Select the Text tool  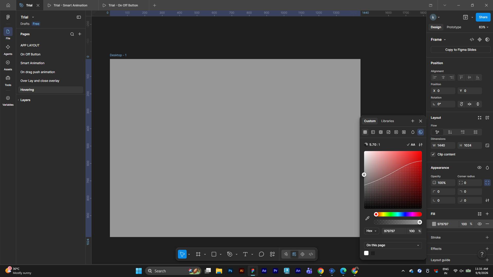tap(245, 254)
